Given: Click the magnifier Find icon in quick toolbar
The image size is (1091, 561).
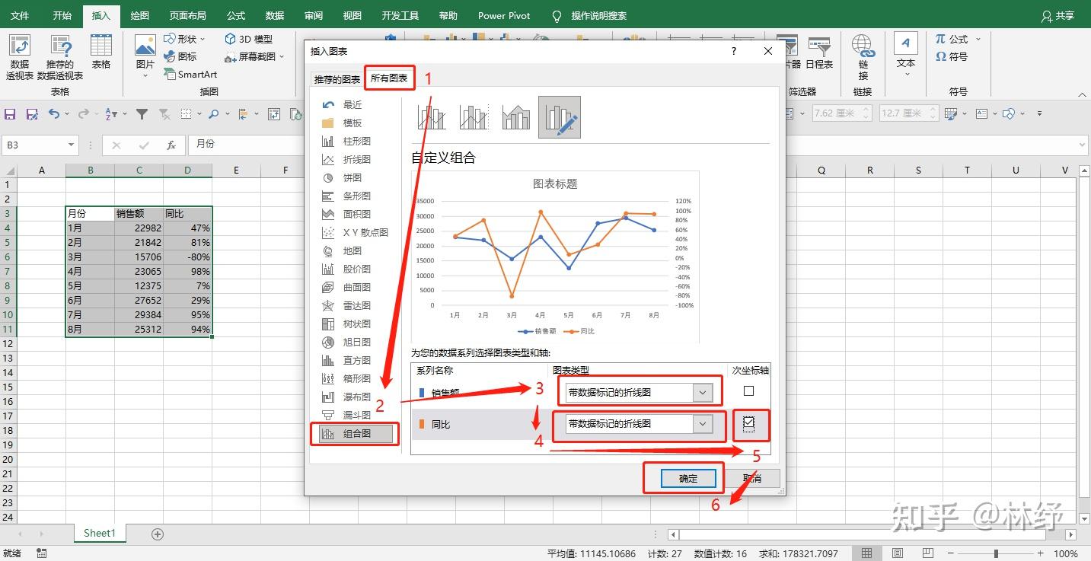Looking at the screenshot, I should 213,114.
